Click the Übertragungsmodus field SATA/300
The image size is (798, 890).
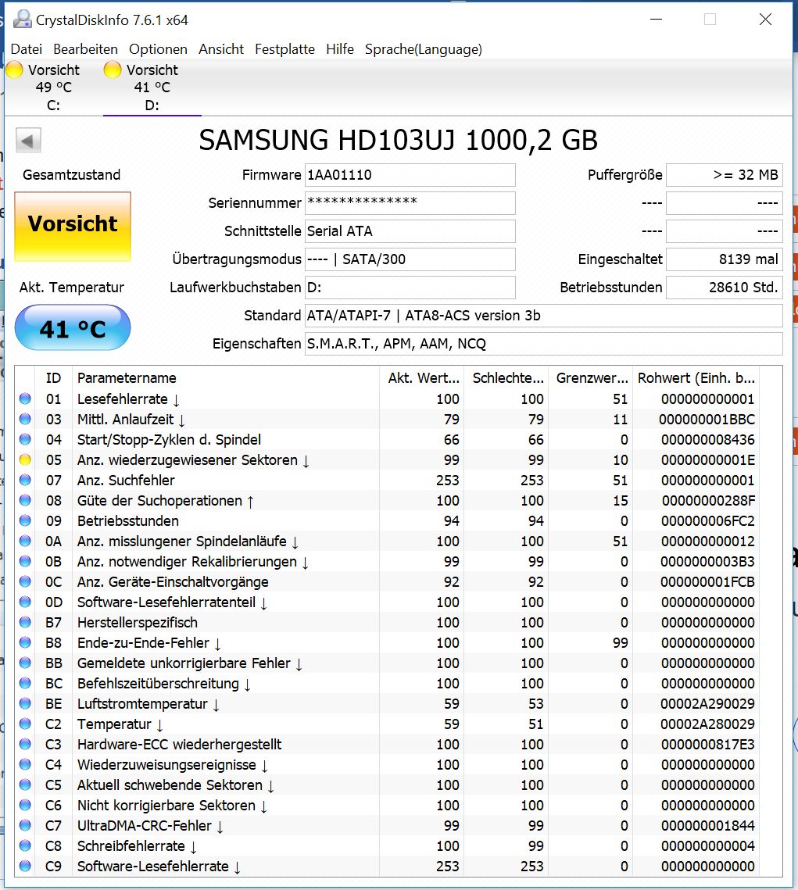click(410, 259)
